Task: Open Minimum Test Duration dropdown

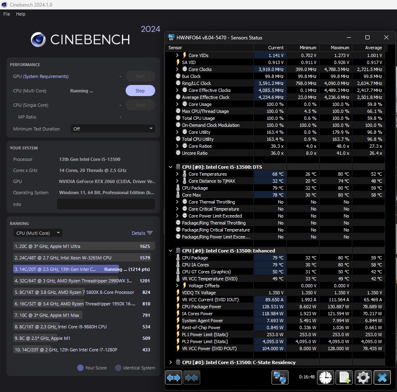Action: click(x=112, y=129)
